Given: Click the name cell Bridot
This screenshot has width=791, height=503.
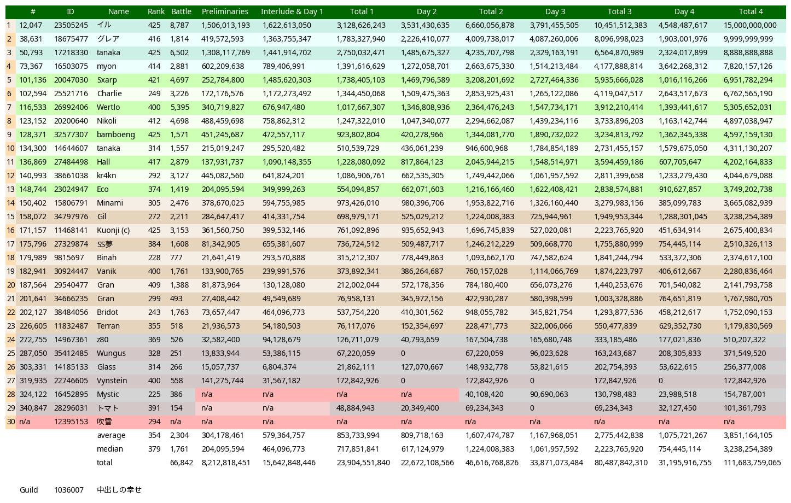Looking at the screenshot, I should pos(107,312).
